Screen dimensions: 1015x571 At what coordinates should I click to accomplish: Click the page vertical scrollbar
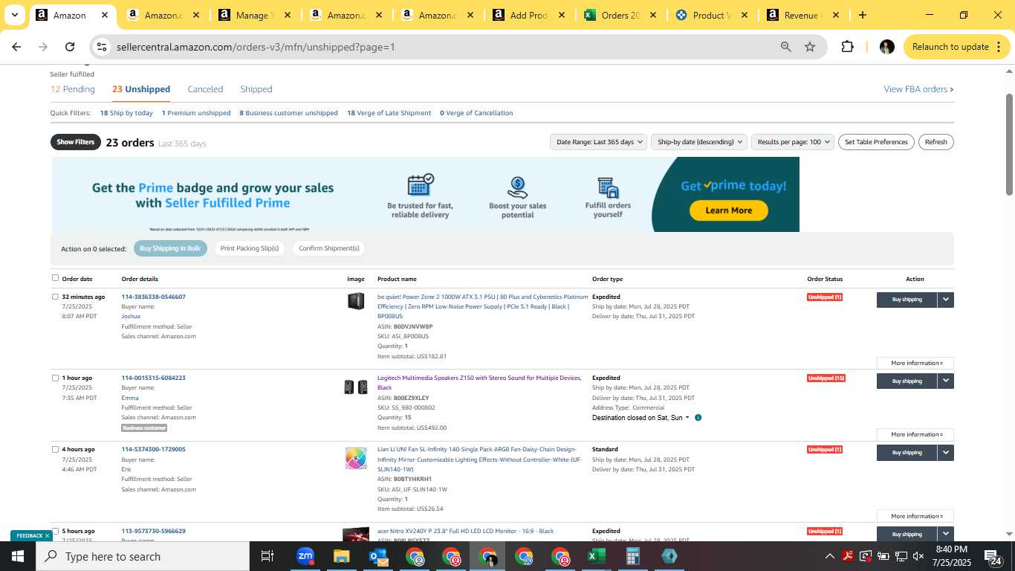(x=1009, y=145)
